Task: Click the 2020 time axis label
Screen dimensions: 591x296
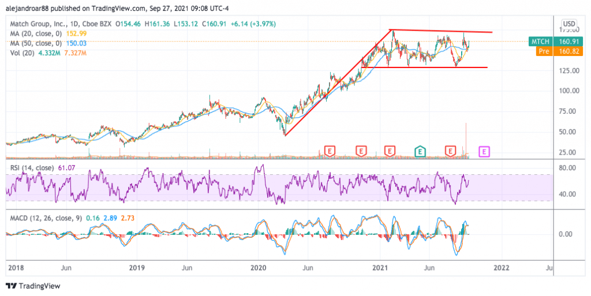Action: [259, 268]
